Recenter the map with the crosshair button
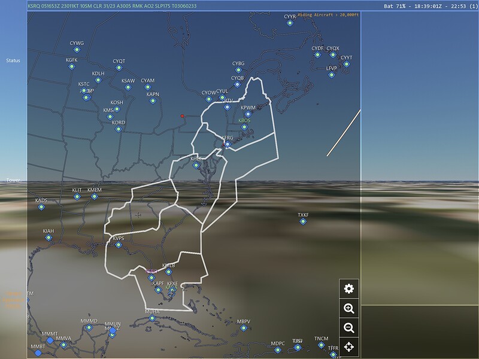 click(349, 347)
